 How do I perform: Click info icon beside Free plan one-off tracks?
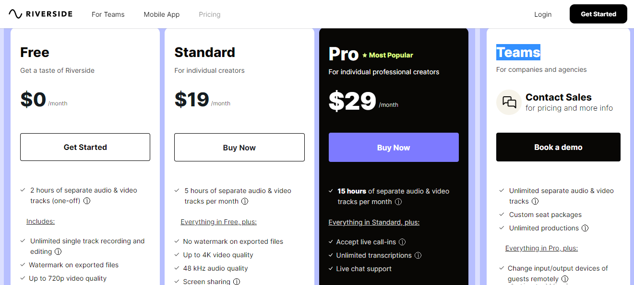click(87, 201)
